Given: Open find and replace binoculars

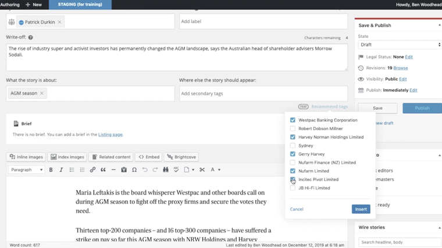Looking at the screenshot, I should click(166, 170).
